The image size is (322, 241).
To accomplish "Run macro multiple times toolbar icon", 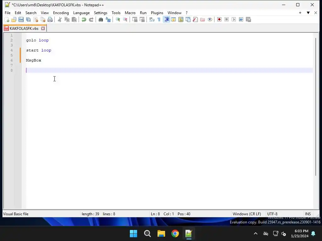I will coord(241,19).
